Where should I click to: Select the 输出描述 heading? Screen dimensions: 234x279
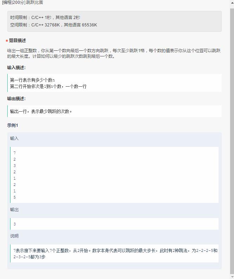point(16,99)
